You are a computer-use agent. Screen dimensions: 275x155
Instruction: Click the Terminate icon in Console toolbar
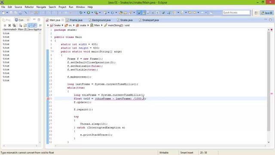coord(5,25)
